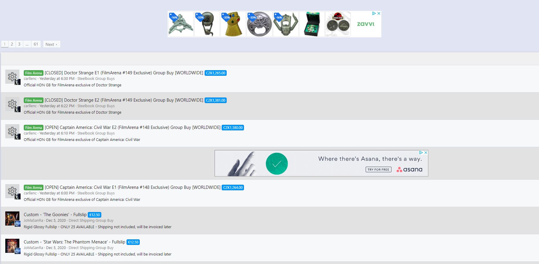Open carllenc profile on Doctor Strange E1
Viewport: 539px width, 264px height.
30,79
